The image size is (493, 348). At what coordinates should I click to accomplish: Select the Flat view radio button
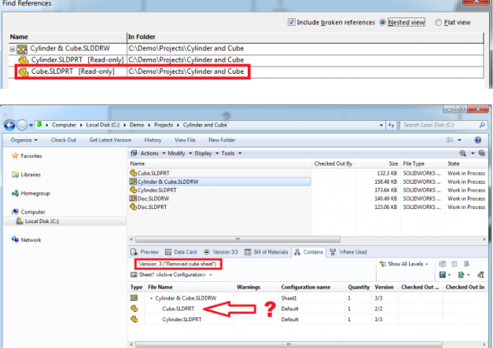click(x=440, y=22)
